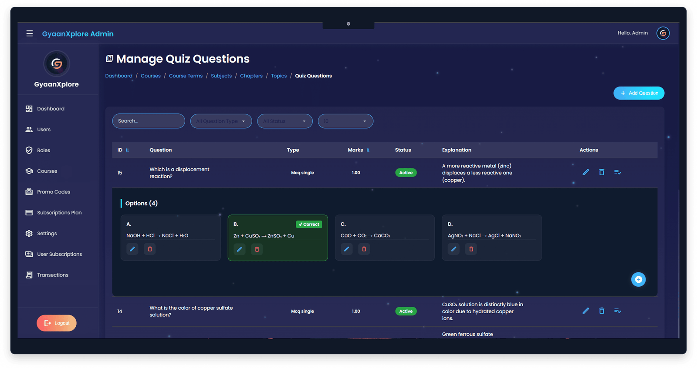Follow the Subjects breadcrumb link
This screenshot has height=368, width=697.
(221, 76)
